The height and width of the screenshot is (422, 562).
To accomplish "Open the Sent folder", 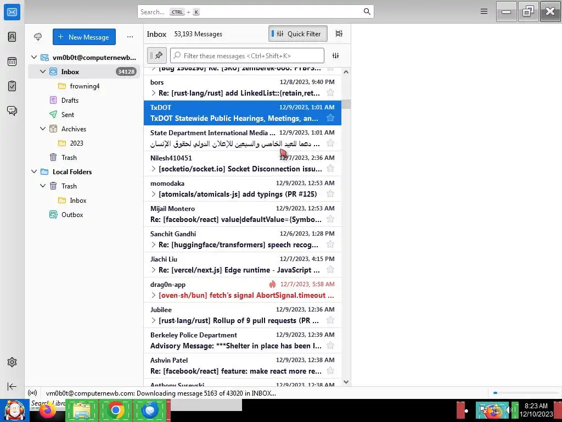I will [x=84, y=115].
